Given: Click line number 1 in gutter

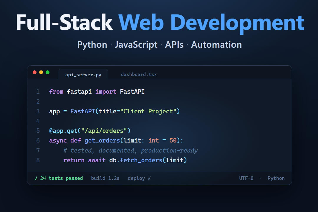Looking at the screenshot, I should point(38,92).
